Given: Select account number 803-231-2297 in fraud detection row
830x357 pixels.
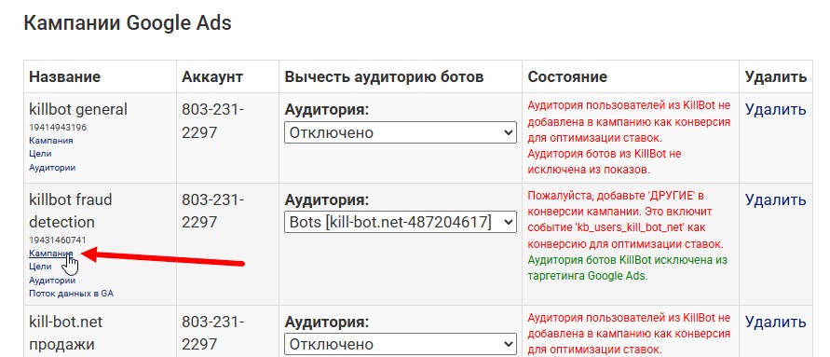Looking at the screenshot, I should coord(213,211).
